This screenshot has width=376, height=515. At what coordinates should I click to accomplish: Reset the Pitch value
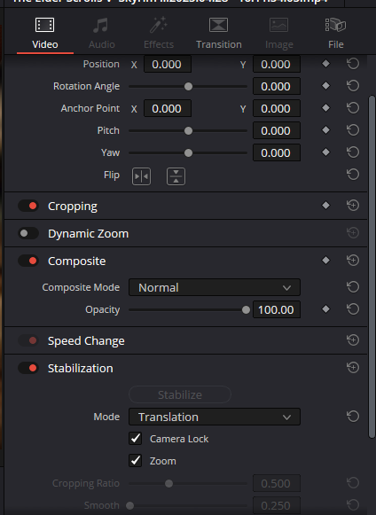(353, 130)
